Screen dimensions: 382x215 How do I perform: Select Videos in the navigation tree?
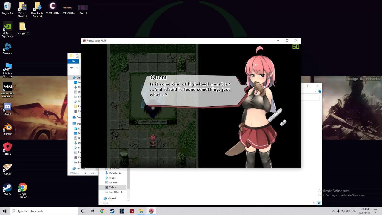pos(113,187)
